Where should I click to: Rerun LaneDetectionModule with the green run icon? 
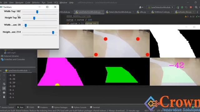click(178, 7)
